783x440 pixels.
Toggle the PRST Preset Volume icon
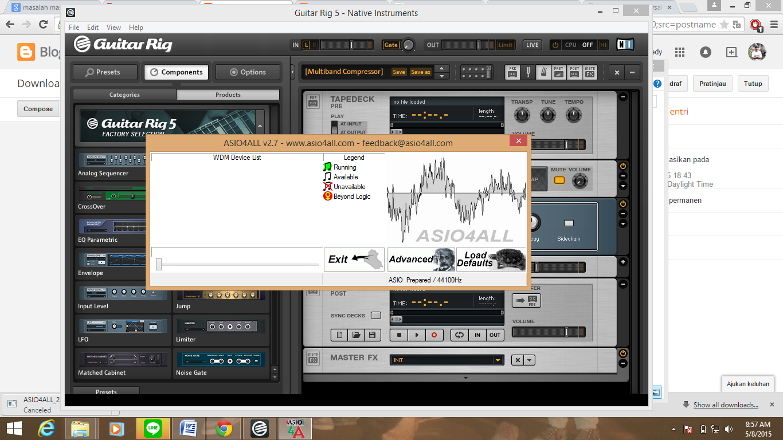[559, 72]
